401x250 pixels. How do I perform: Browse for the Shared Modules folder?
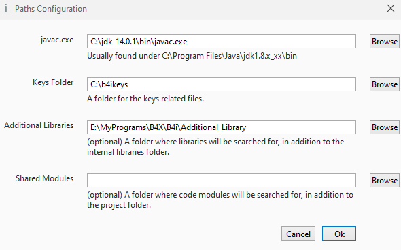[385, 181]
